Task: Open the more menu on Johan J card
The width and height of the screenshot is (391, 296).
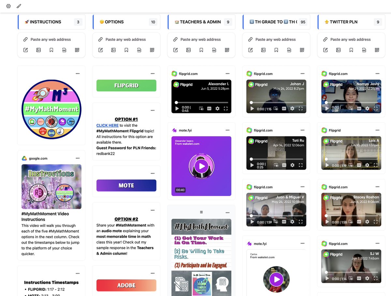Action: coord(302,73)
